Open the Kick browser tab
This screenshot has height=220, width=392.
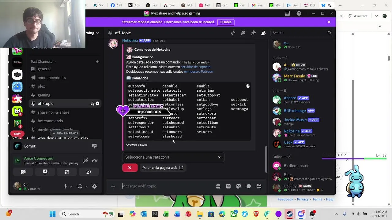tap(309, 5)
